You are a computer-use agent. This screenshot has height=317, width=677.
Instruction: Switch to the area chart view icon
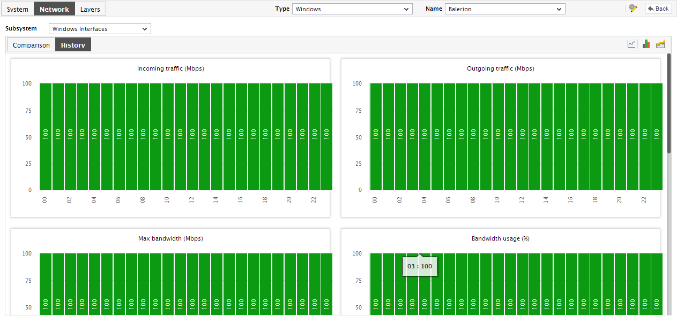point(660,44)
